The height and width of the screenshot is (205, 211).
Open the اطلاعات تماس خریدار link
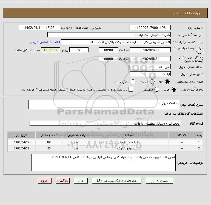45,42
